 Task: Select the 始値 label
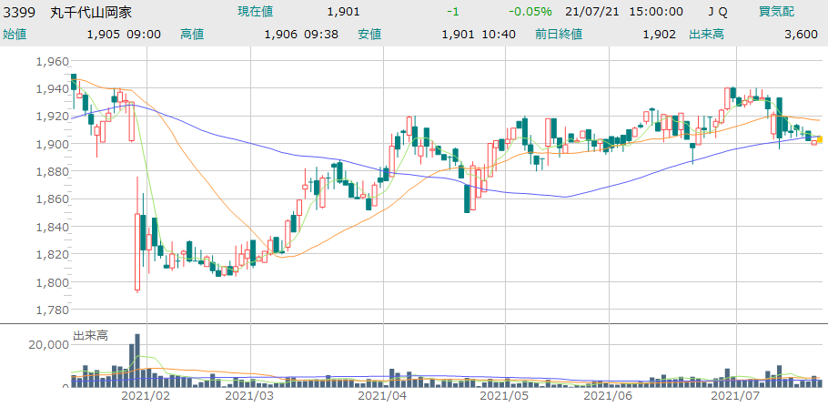[x=15, y=34]
